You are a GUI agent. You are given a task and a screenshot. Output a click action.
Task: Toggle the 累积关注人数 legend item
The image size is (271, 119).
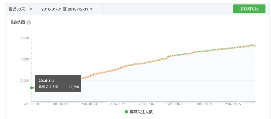click(x=139, y=112)
